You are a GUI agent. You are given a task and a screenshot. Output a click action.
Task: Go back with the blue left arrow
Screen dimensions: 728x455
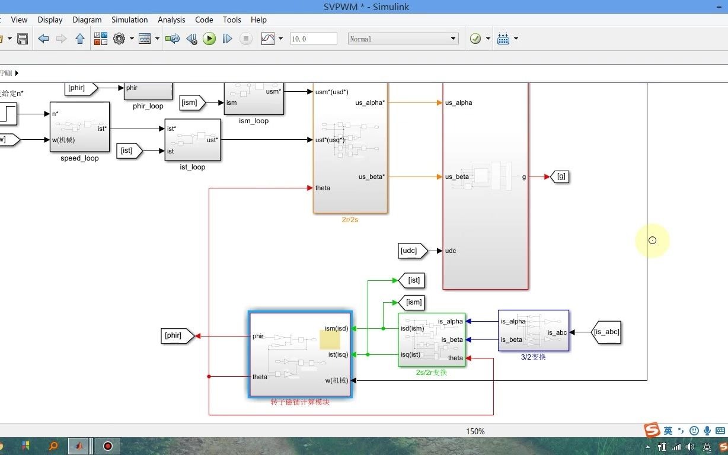43,39
